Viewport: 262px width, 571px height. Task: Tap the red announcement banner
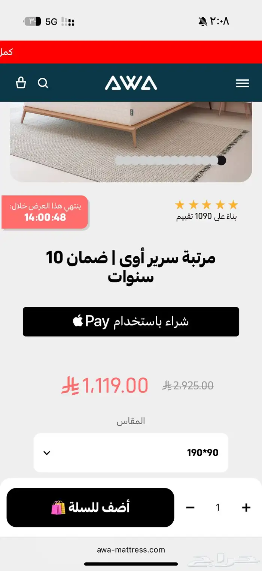pyautogui.click(x=131, y=52)
